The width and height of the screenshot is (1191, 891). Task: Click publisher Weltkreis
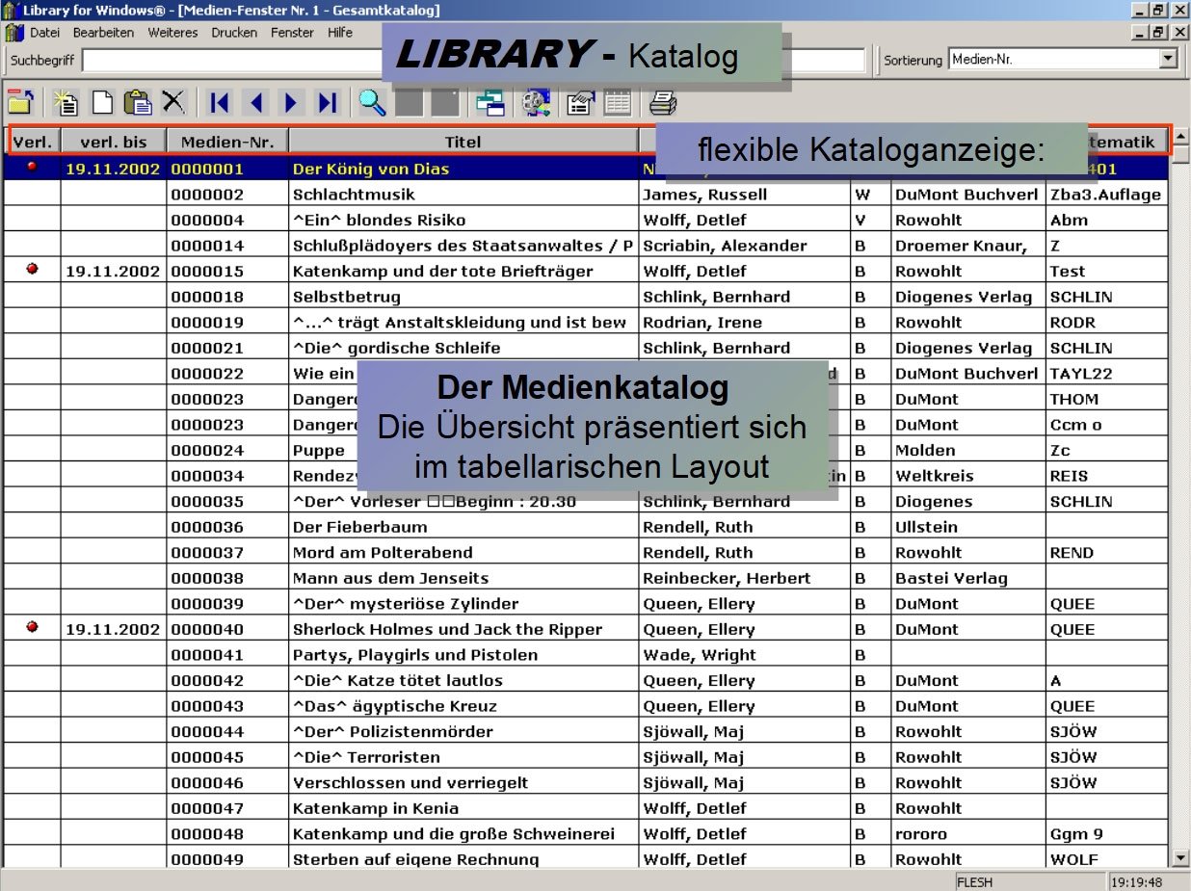(x=934, y=476)
